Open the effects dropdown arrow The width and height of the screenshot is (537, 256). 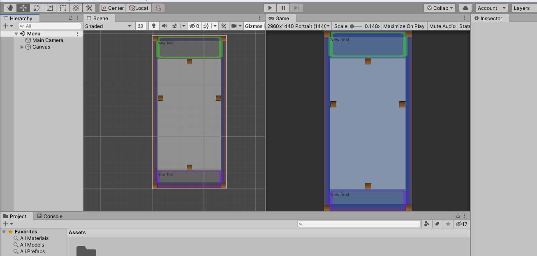183,26
